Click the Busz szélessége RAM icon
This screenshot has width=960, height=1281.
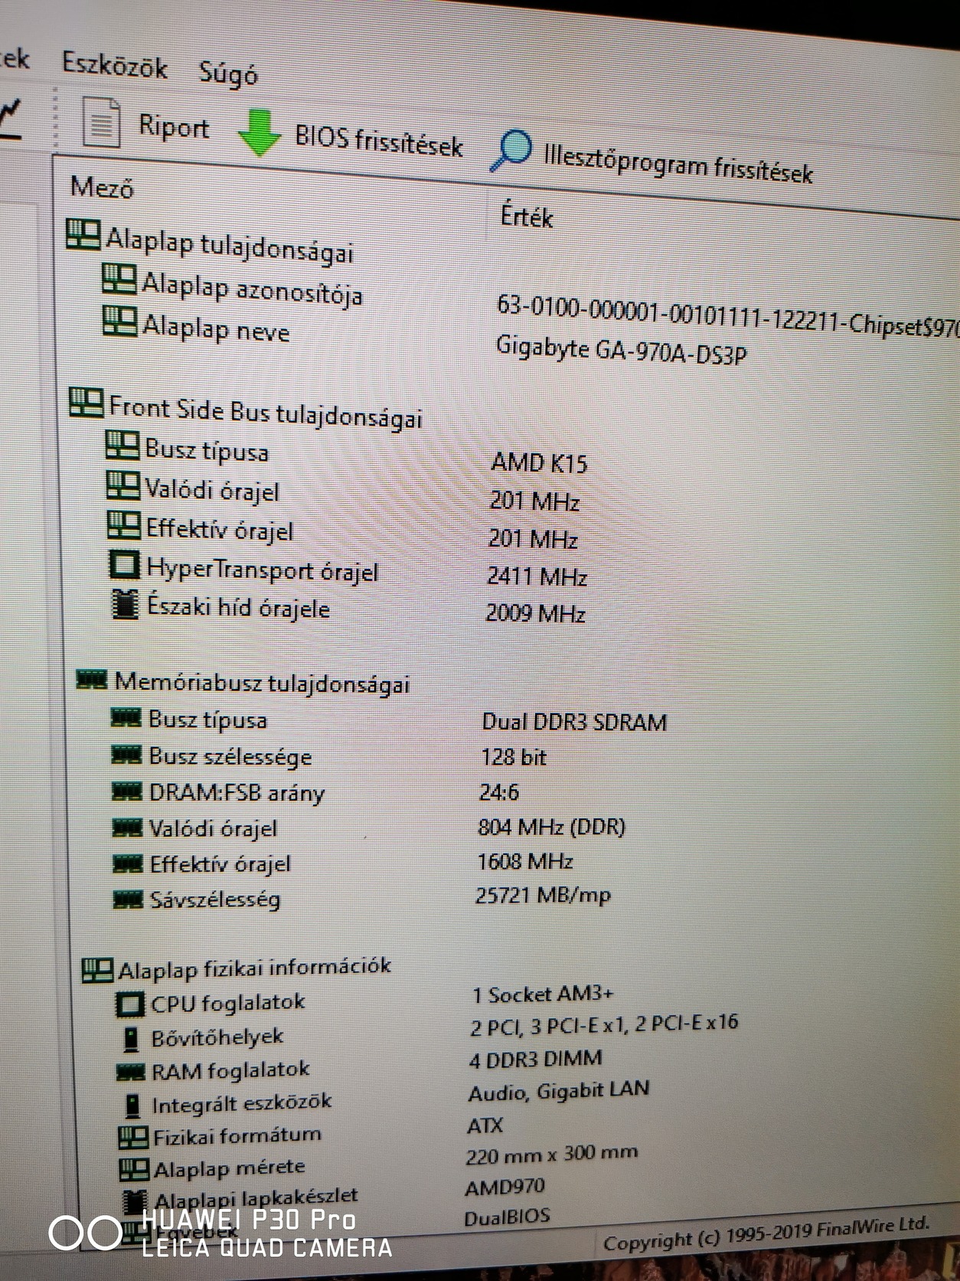pyautogui.click(x=126, y=755)
